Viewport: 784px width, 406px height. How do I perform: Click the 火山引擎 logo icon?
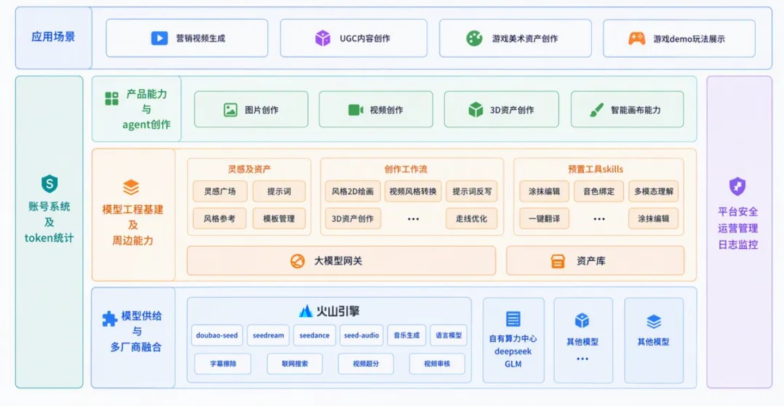point(306,311)
